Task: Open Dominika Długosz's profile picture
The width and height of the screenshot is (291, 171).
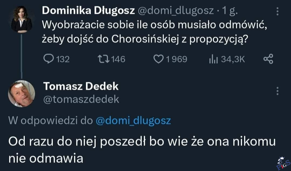Action: click(x=22, y=19)
